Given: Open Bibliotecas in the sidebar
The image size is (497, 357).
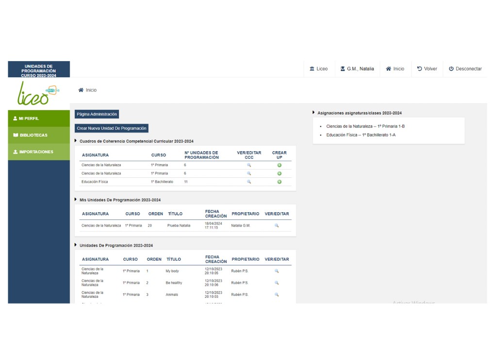Looking at the screenshot, I should pos(39,135).
